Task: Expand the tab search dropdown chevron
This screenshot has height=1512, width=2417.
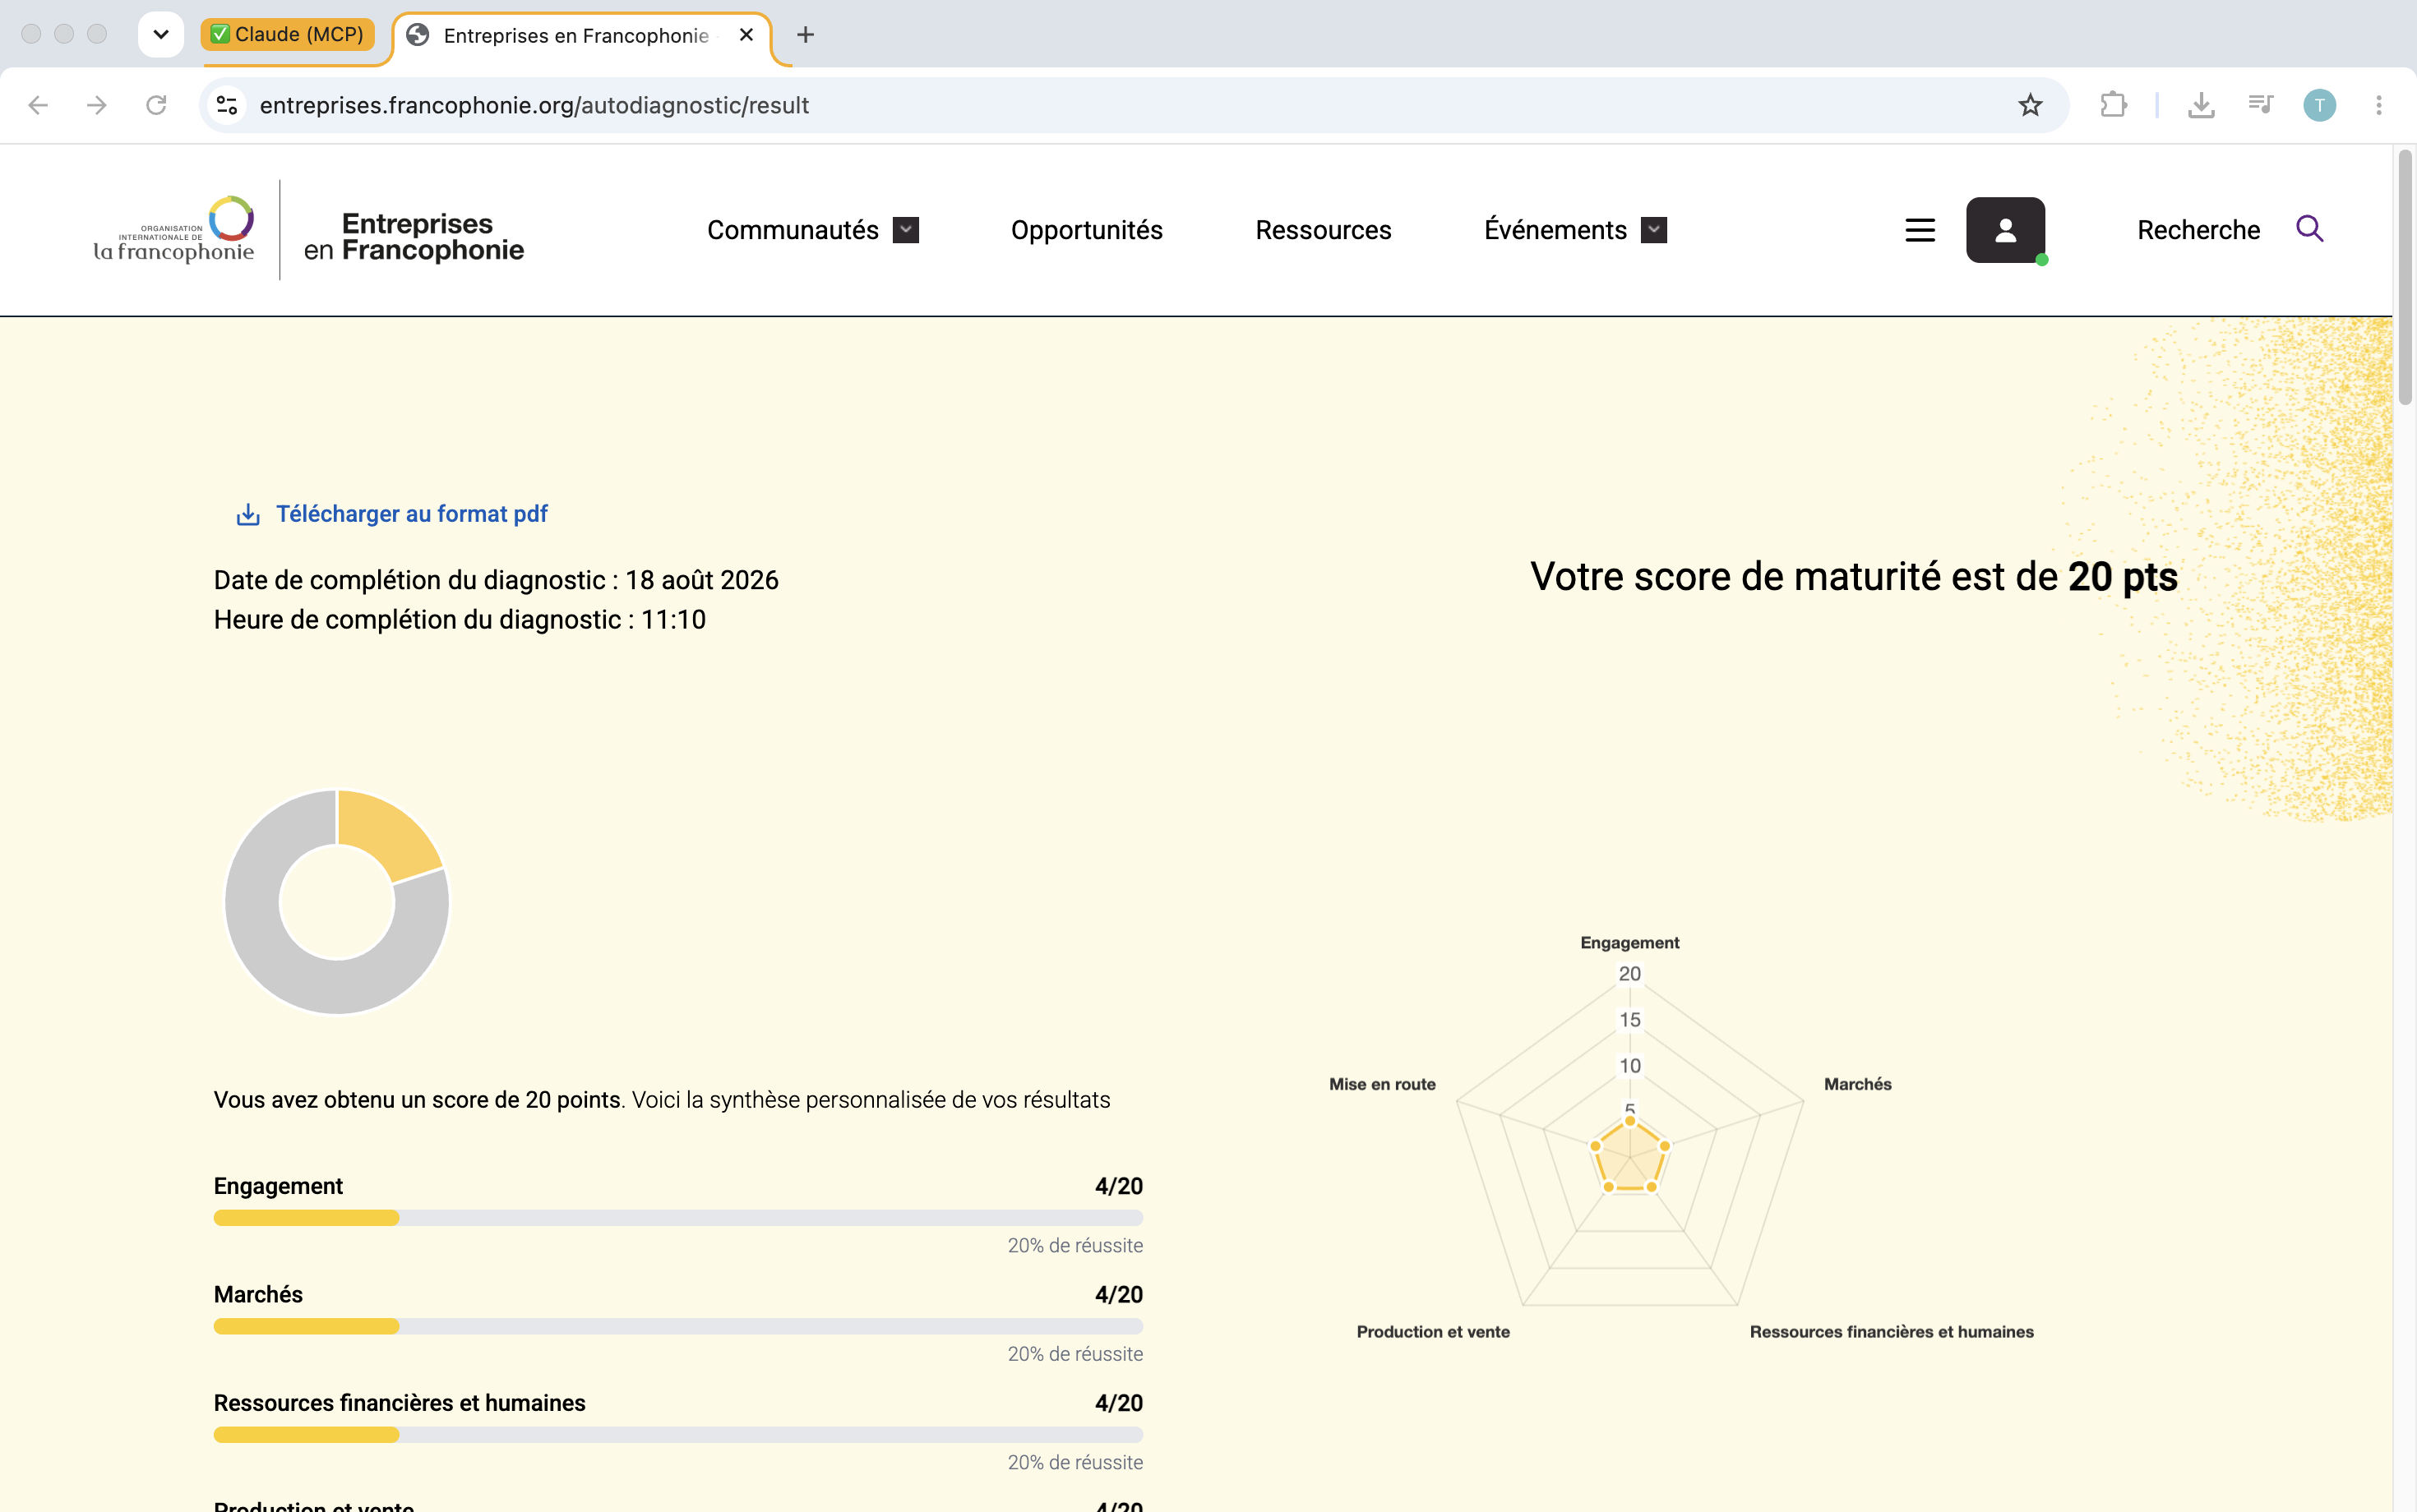Action: coord(161,35)
